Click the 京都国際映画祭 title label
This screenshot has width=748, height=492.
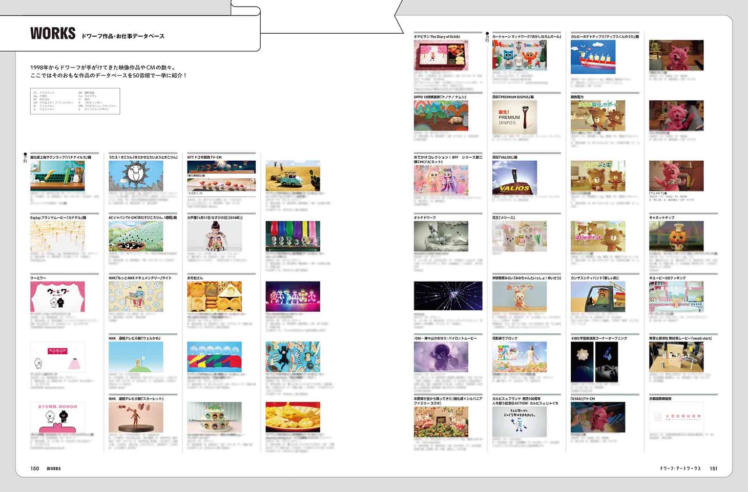tap(660, 399)
